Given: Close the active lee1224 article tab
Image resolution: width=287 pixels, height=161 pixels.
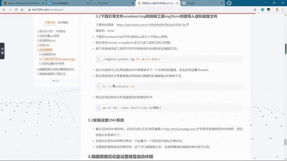Looking at the screenshot, I should [177, 3].
